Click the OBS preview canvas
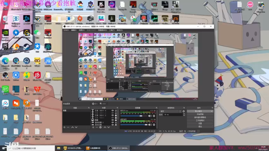 pos(138,67)
